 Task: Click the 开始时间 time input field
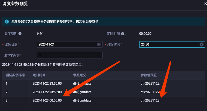click(172, 44)
